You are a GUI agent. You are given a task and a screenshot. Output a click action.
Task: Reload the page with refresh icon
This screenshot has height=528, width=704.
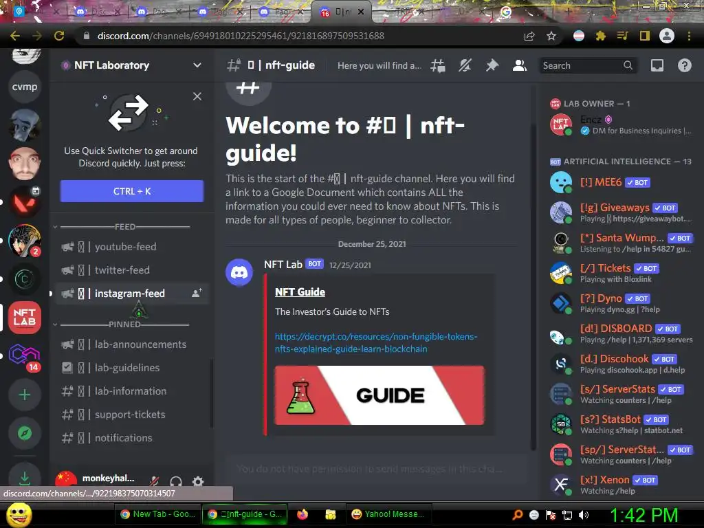pos(59,36)
